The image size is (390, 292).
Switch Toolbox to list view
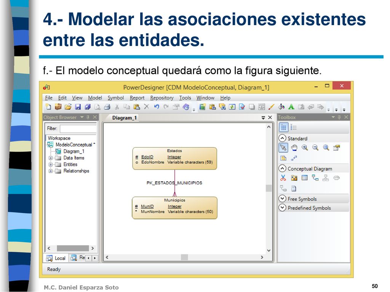(294, 127)
